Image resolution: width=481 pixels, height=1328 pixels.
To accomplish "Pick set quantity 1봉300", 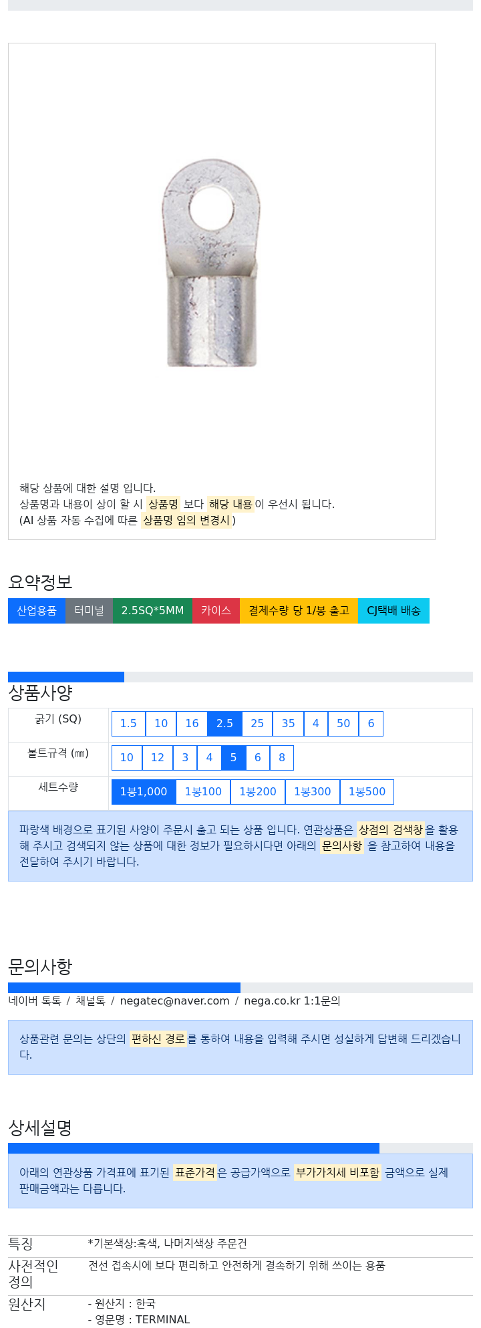I will [x=313, y=792].
